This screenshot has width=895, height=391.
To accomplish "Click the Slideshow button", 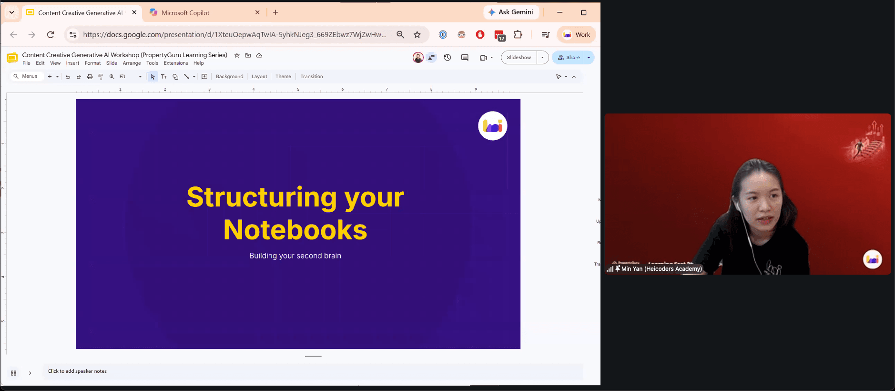I will (519, 58).
